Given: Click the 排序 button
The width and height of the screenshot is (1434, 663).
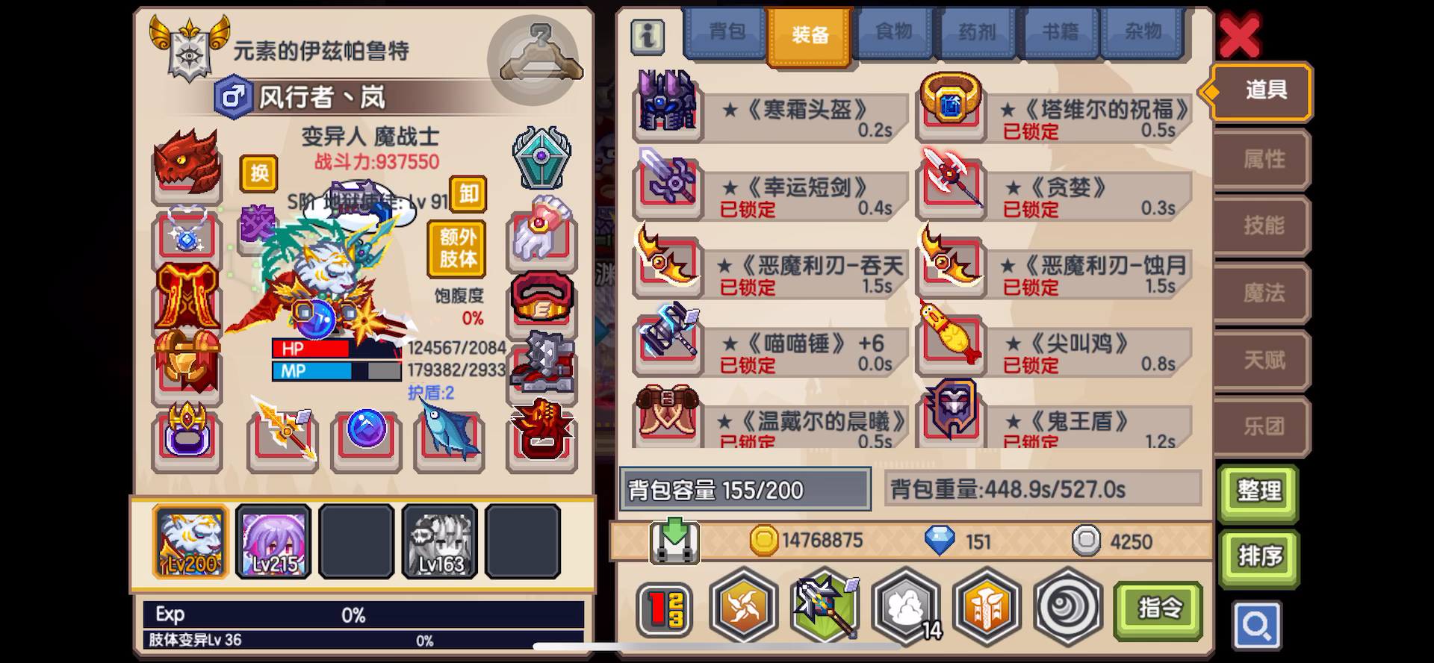Looking at the screenshot, I should pyautogui.click(x=1259, y=557).
